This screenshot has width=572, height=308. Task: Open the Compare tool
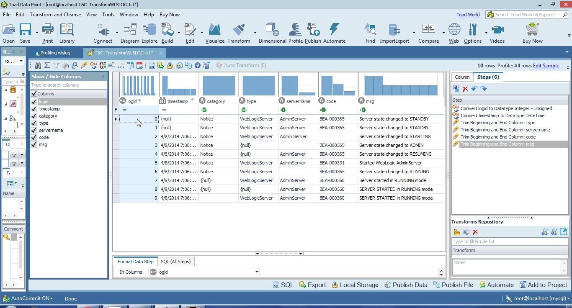pyautogui.click(x=428, y=33)
